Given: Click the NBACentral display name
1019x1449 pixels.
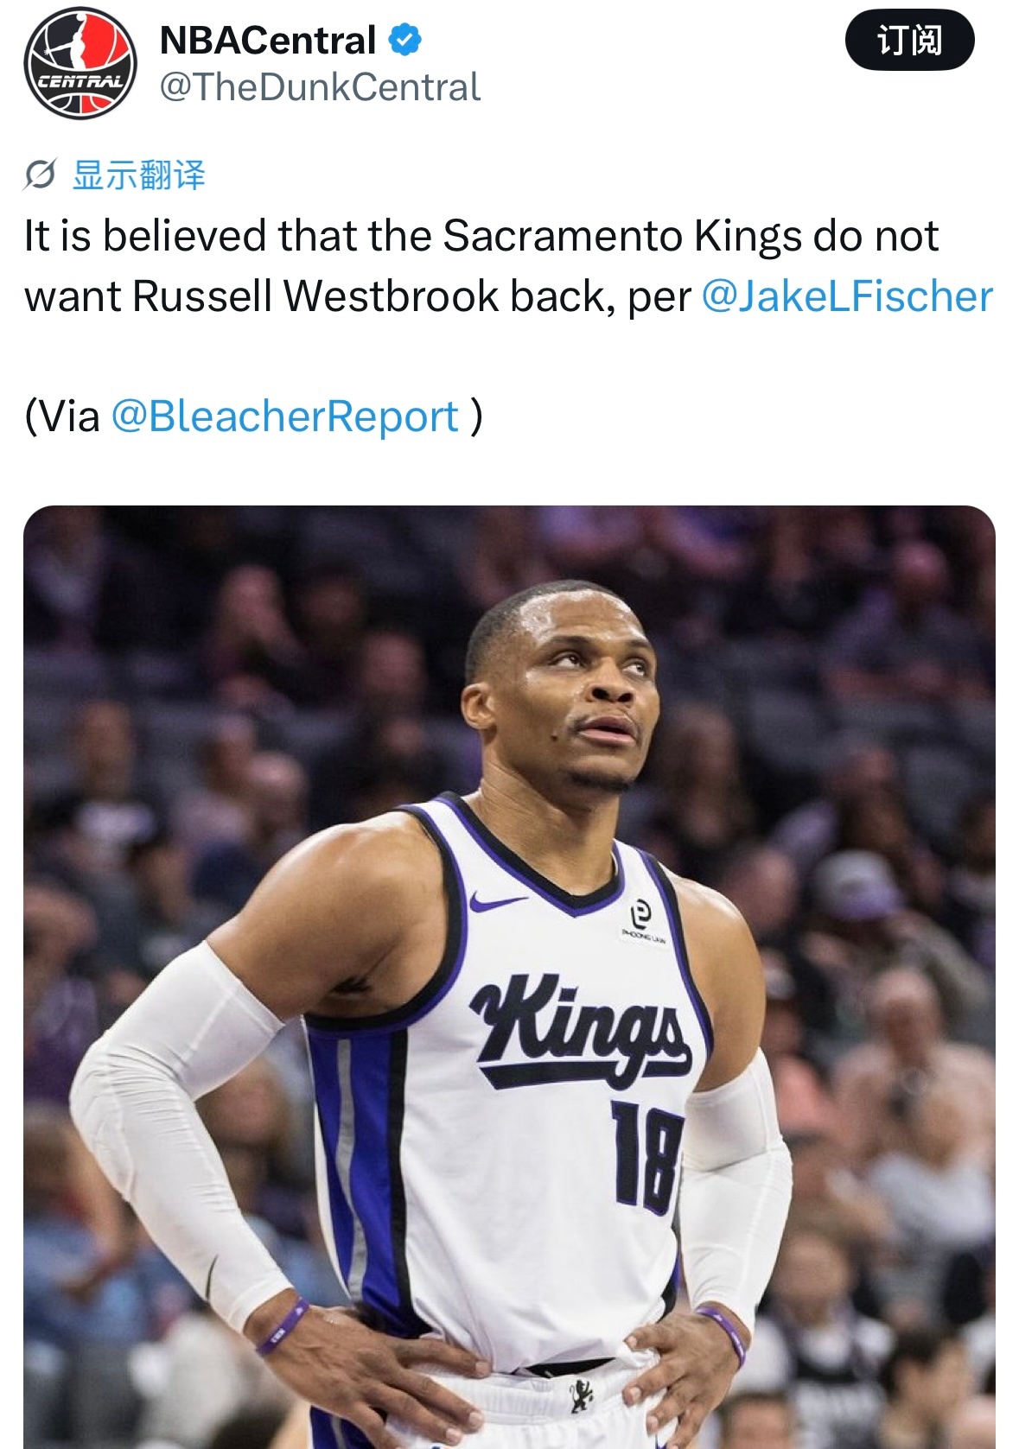Looking at the screenshot, I should point(268,40).
